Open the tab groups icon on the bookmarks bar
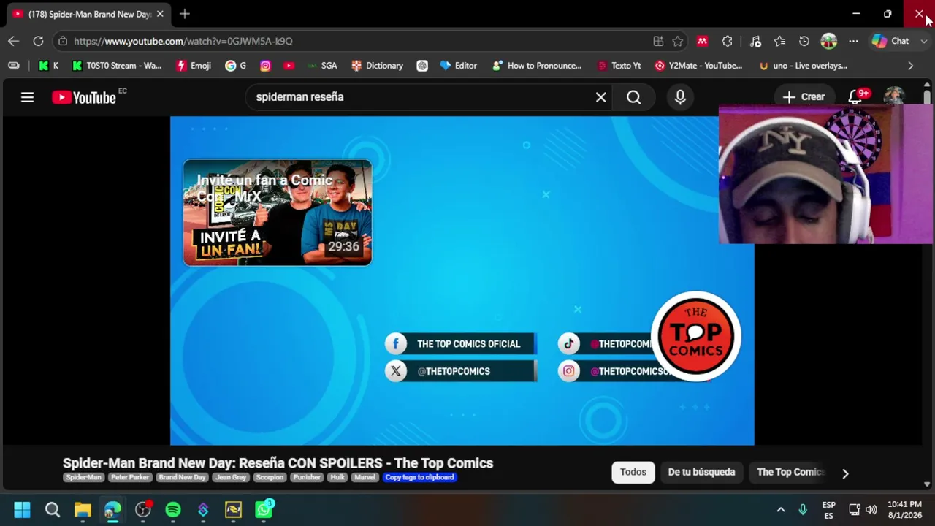 [13, 66]
